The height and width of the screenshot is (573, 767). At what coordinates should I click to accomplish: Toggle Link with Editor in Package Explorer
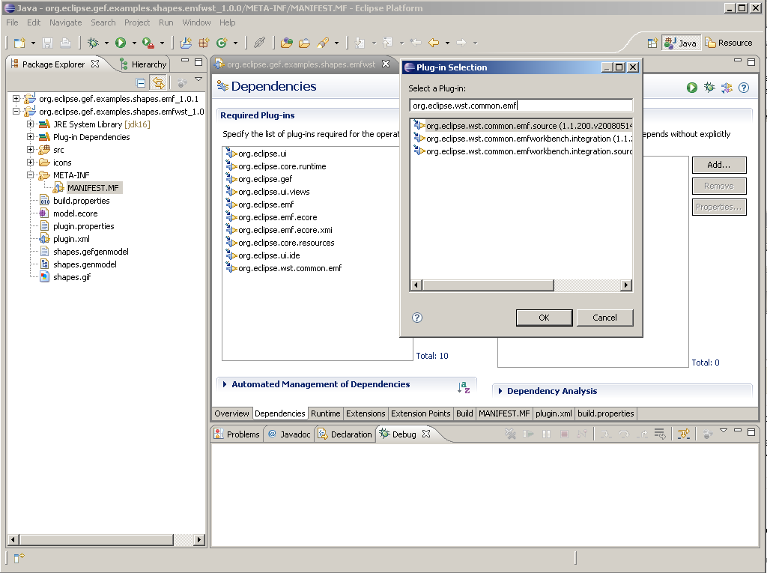click(158, 83)
